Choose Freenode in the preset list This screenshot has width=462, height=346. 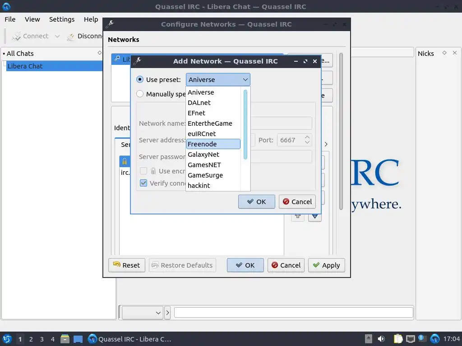(213, 144)
